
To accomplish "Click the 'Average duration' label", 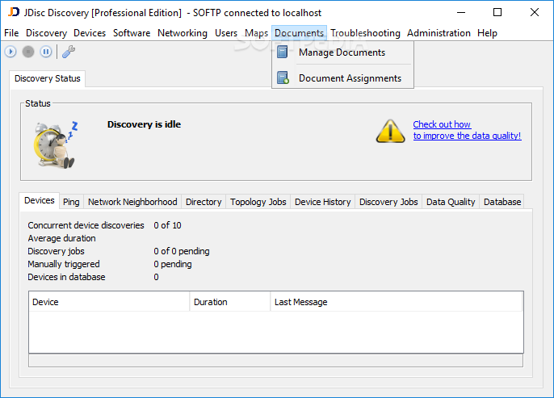I will tap(62, 238).
